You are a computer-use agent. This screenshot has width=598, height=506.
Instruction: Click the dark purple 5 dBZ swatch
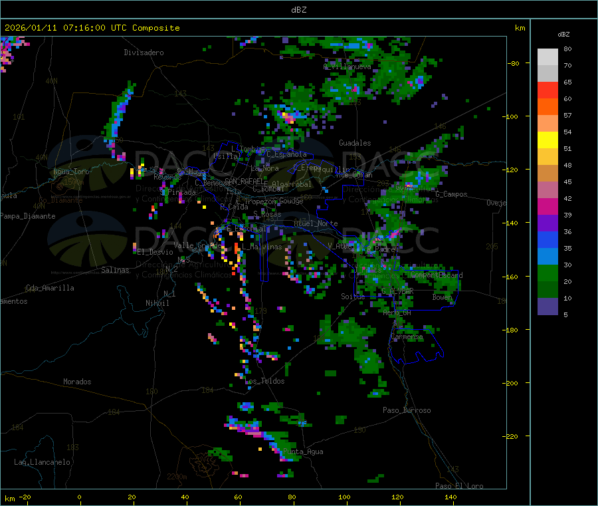pos(548,307)
